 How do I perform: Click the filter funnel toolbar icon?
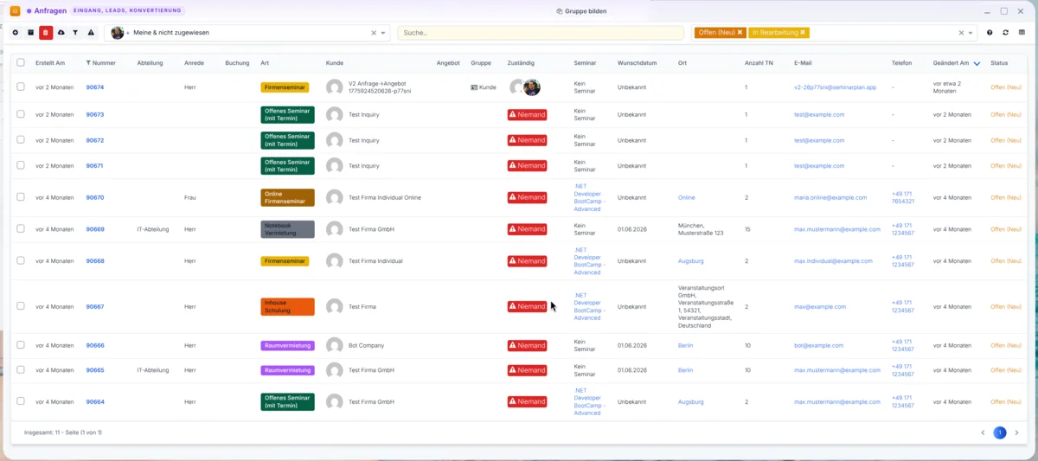[x=75, y=33]
